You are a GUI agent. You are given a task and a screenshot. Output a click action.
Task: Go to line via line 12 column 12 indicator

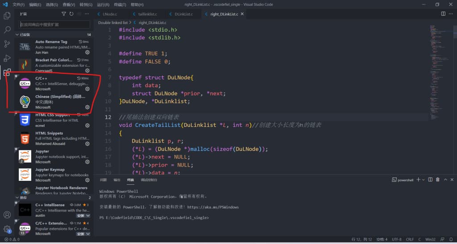coord(361,240)
